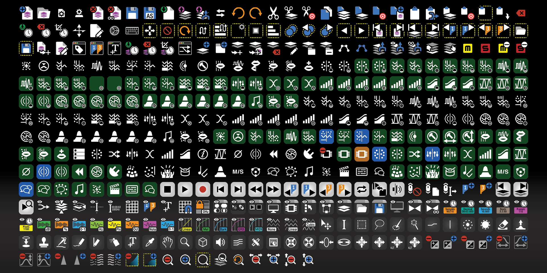Click the Save As floppy icon labeled AS
This screenshot has width=547, height=273.
150,13
